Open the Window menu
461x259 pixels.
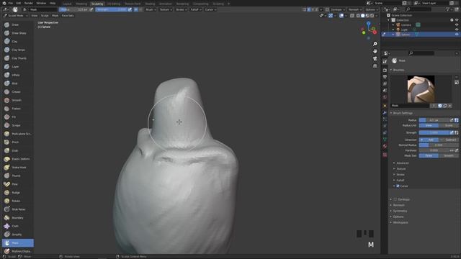pos(41,3)
